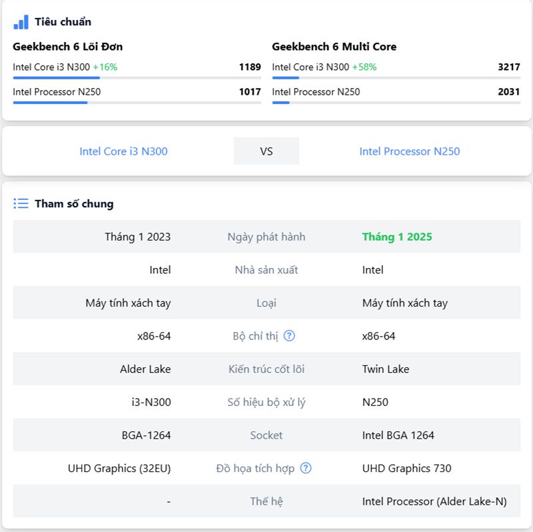This screenshot has width=533, height=532.
Task: Click the Tháng 1 2025 release date
Action: (397, 237)
